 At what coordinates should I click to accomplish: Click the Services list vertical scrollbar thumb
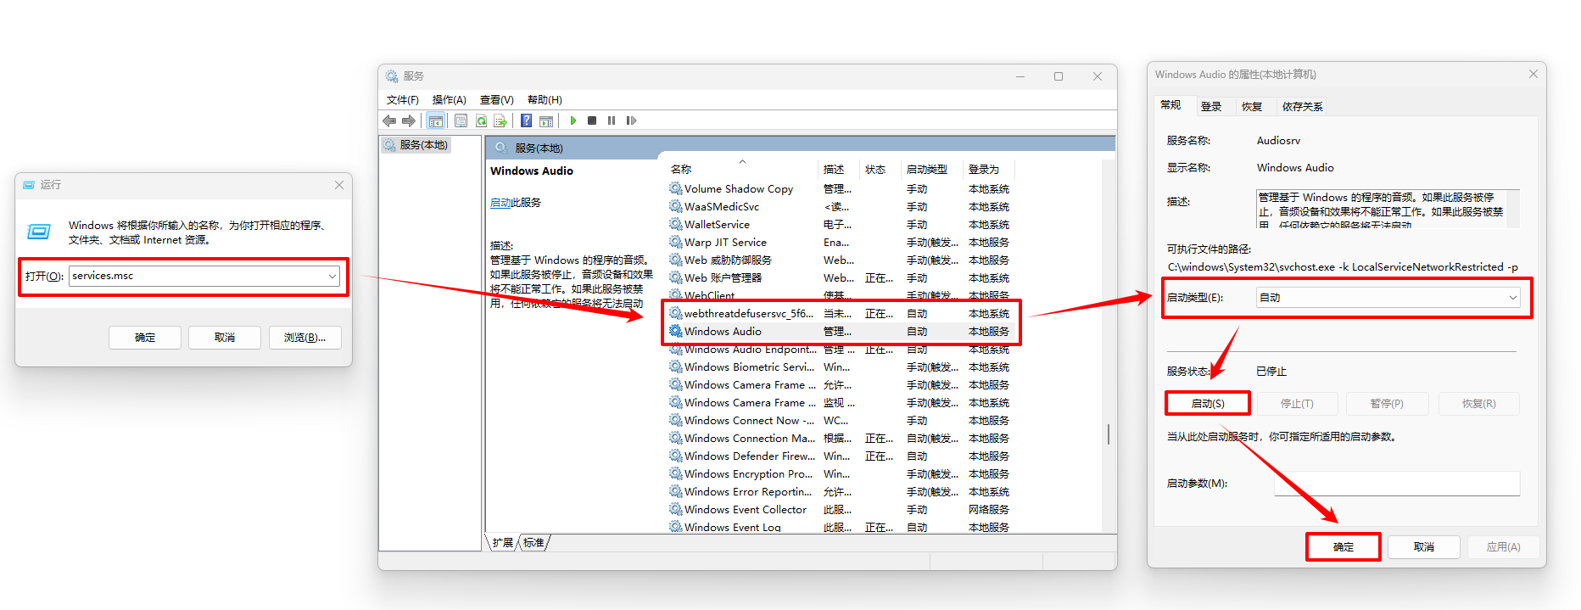1109,434
